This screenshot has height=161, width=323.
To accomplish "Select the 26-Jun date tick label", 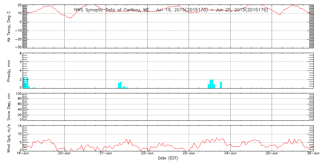I will pos(313,154).
